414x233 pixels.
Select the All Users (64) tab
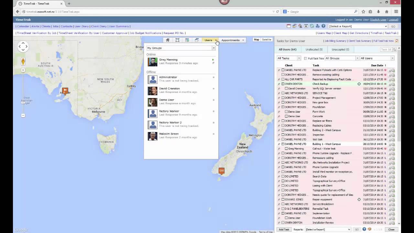[x=288, y=50]
